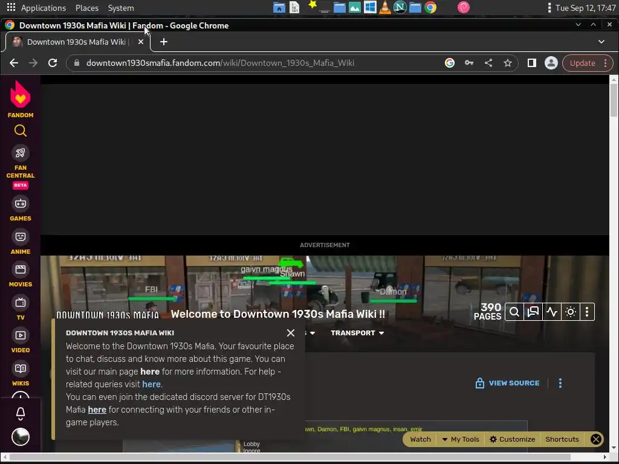
Task: Follow the blue 'here' help link
Action: [151, 384]
